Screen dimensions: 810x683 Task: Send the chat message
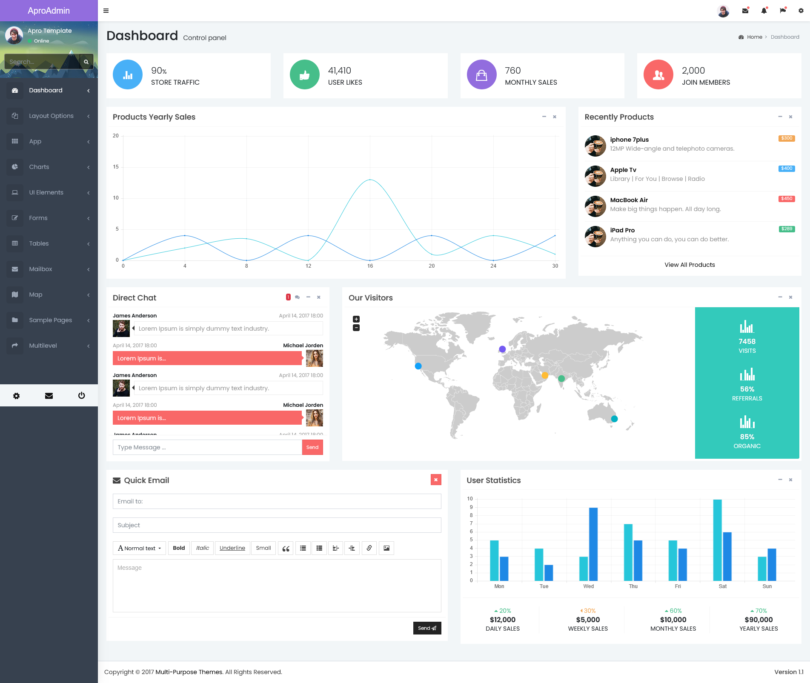[312, 447]
